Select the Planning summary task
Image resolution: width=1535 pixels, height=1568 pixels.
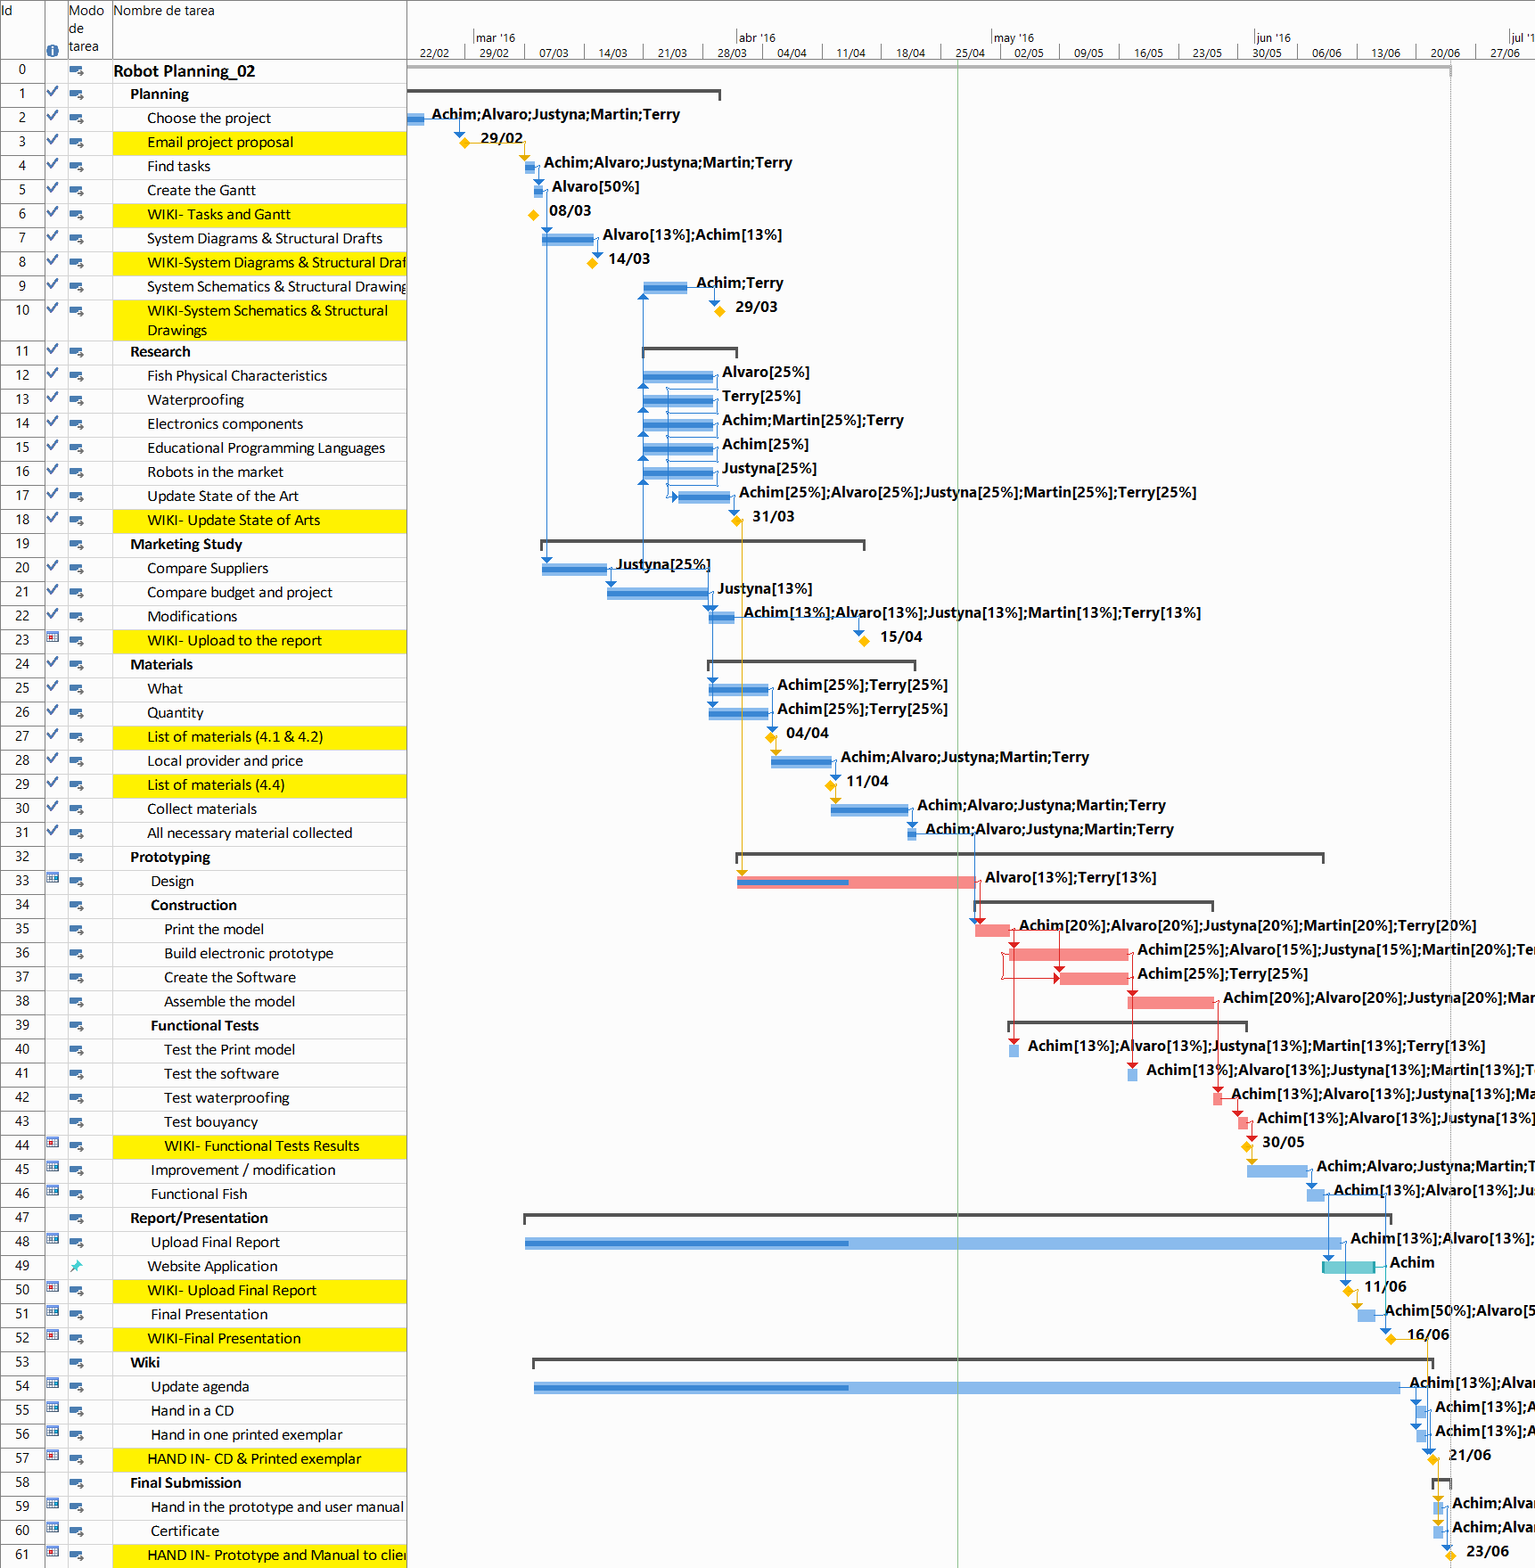point(160,94)
